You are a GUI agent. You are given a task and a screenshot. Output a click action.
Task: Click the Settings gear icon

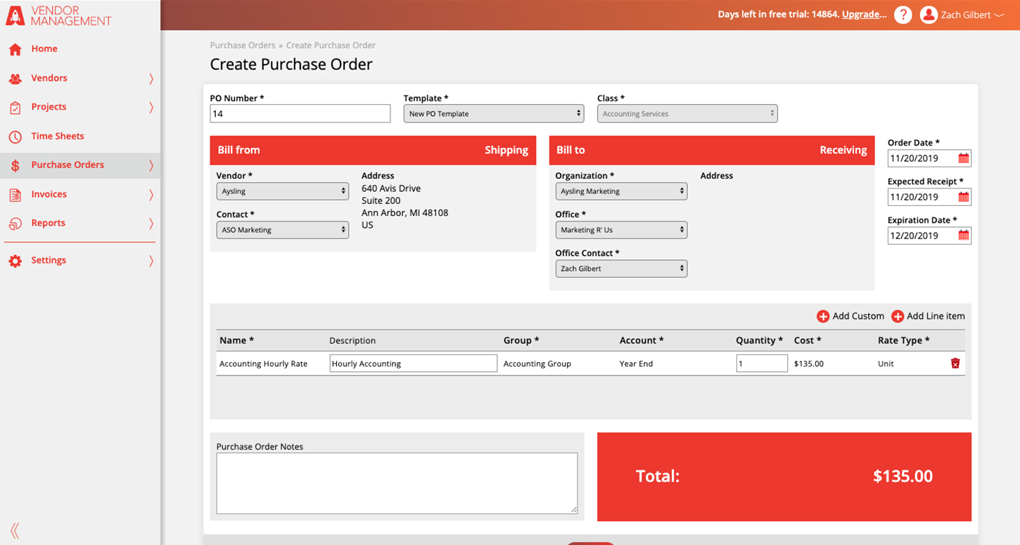click(15, 261)
